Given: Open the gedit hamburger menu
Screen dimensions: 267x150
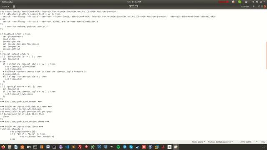Looking at the screenshot, I should 254,7.
